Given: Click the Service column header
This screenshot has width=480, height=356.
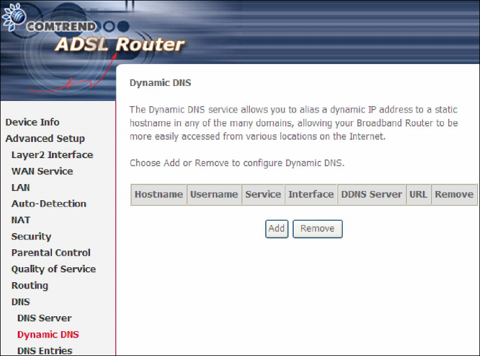Looking at the screenshot, I should tap(263, 194).
